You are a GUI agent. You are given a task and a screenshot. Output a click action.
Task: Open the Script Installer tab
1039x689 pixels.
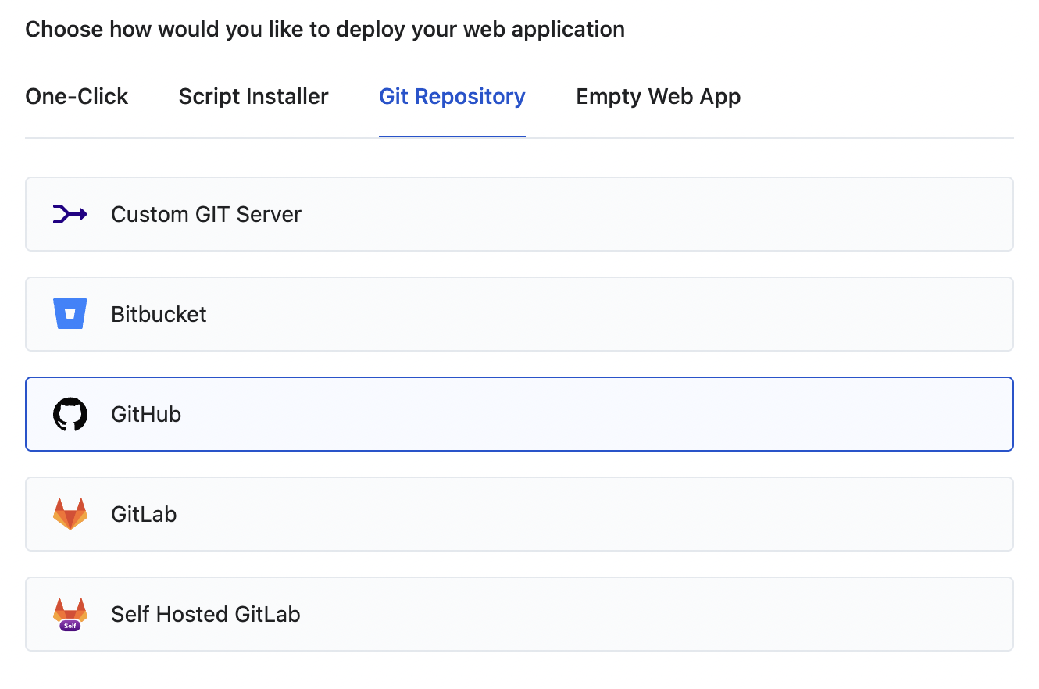(253, 97)
